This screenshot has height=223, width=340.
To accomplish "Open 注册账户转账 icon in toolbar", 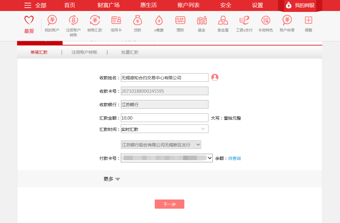I will click(x=73, y=20).
